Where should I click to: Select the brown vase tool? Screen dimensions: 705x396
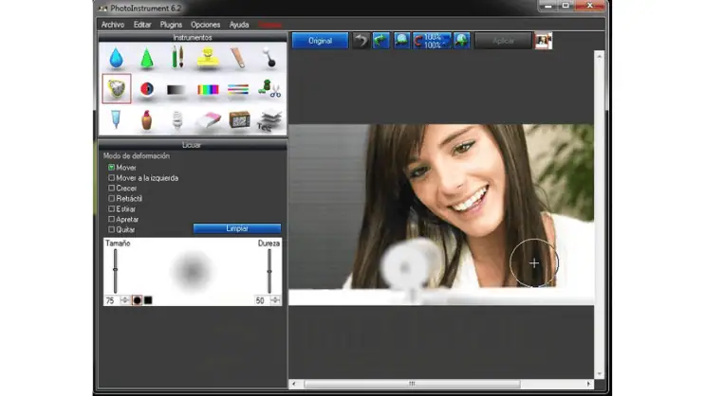click(x=146, y=120)
